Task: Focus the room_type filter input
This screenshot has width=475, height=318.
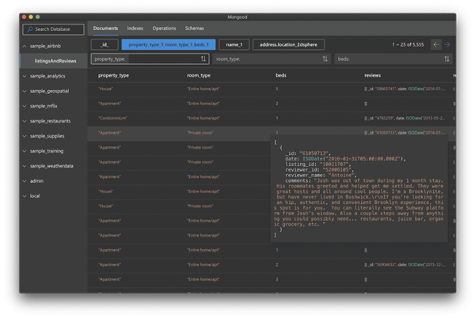Action: pyautogui.click(x=272, y=59)
